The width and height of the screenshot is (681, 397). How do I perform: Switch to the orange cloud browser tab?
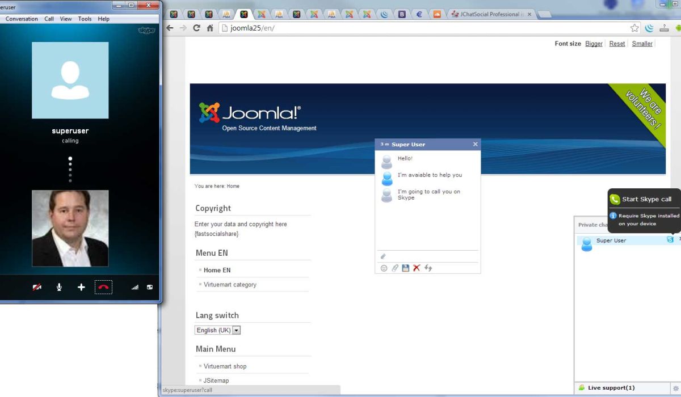437,14
